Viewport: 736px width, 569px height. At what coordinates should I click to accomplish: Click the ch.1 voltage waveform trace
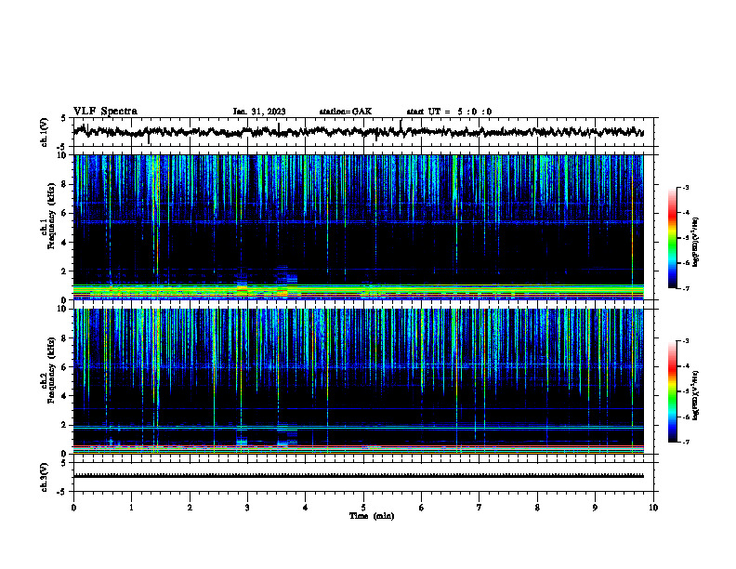pos(359,132)
